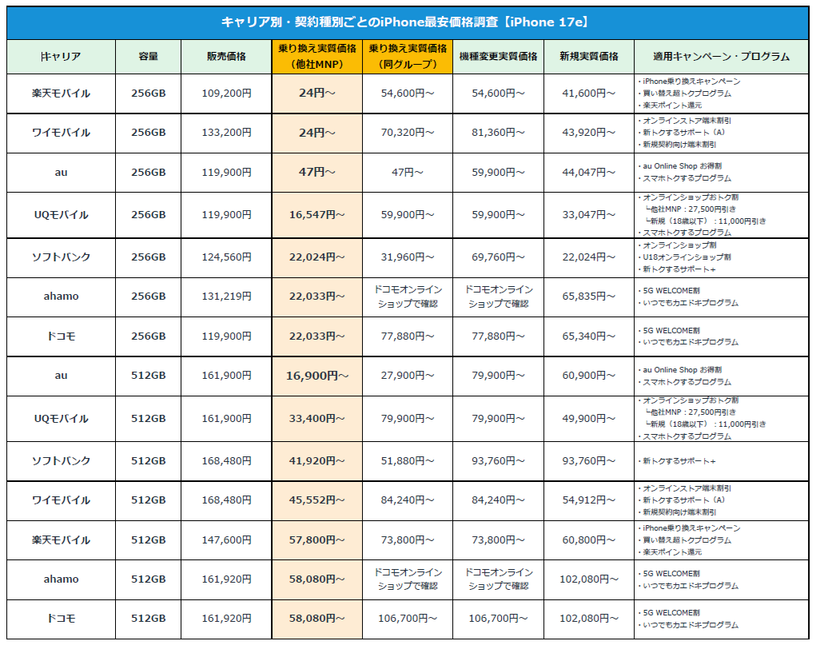This screenshot has height=645, width=816.
Task: Click ドコモ 512GB 106,700円〜 機種変更 price
Action: pyautogui.click(x=498, y=619)
